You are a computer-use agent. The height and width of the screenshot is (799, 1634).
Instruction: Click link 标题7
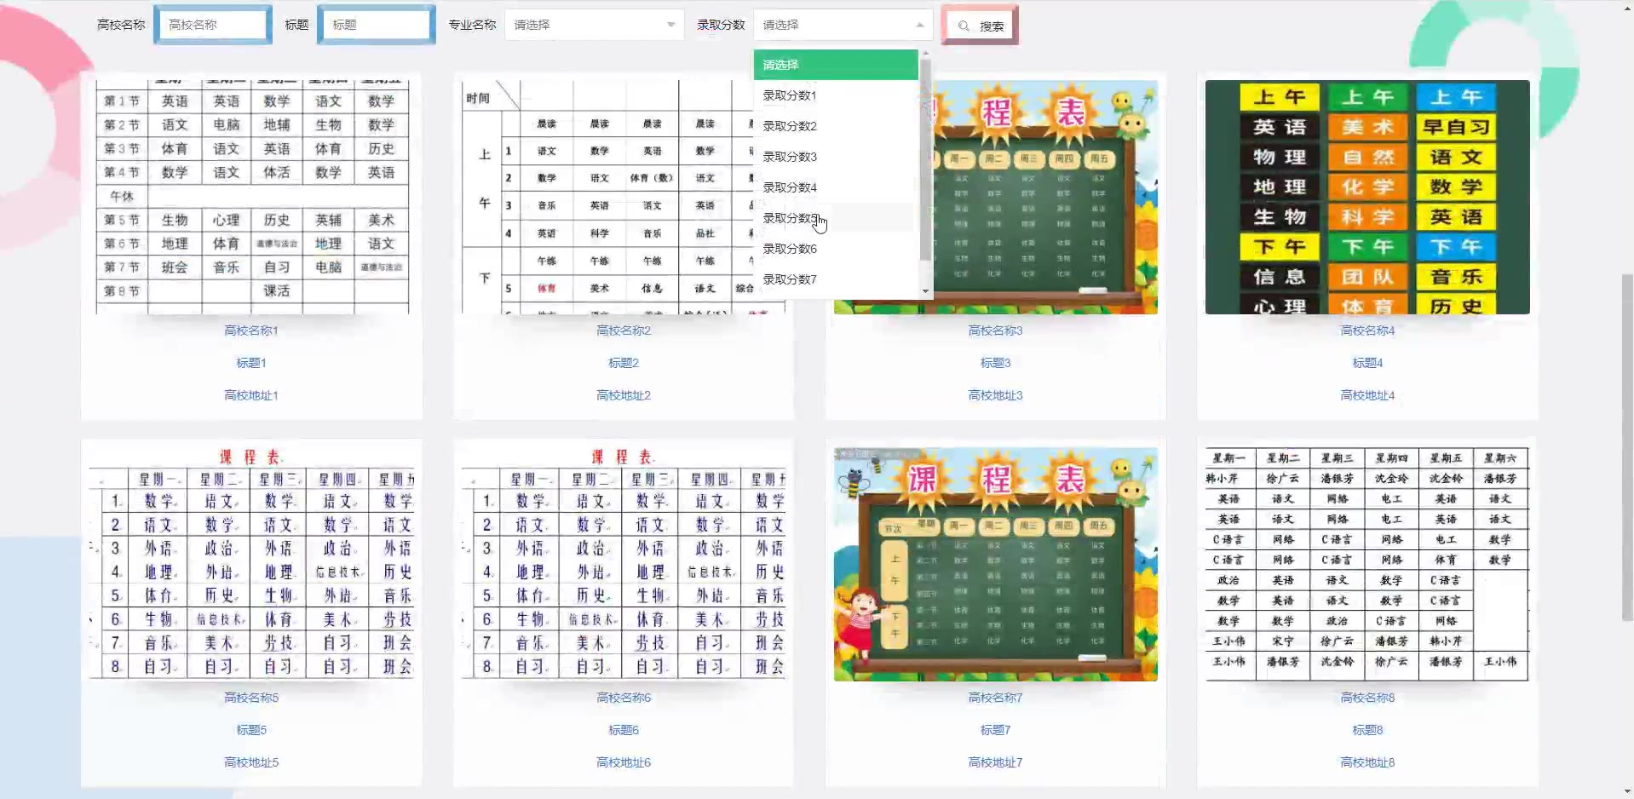tap(995, 730)
